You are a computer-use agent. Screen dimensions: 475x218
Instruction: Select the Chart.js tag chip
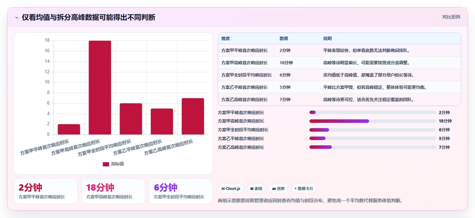coord(231,189)
